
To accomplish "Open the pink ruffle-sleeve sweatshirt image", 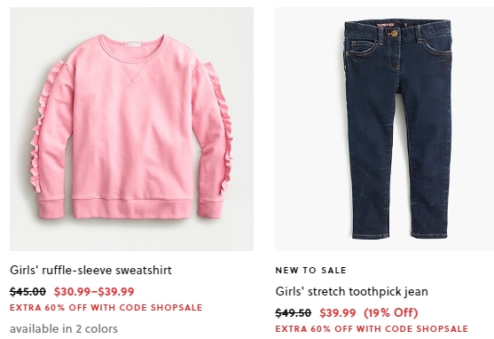I will pos(131,129).
